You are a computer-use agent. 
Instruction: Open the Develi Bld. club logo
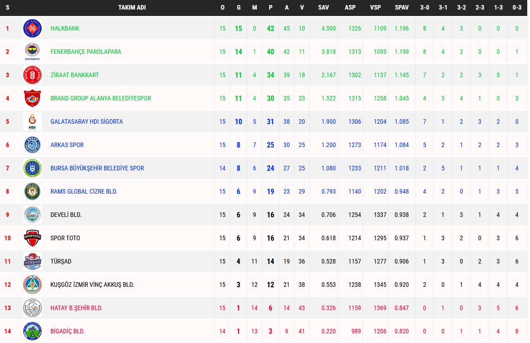[32, 215]
